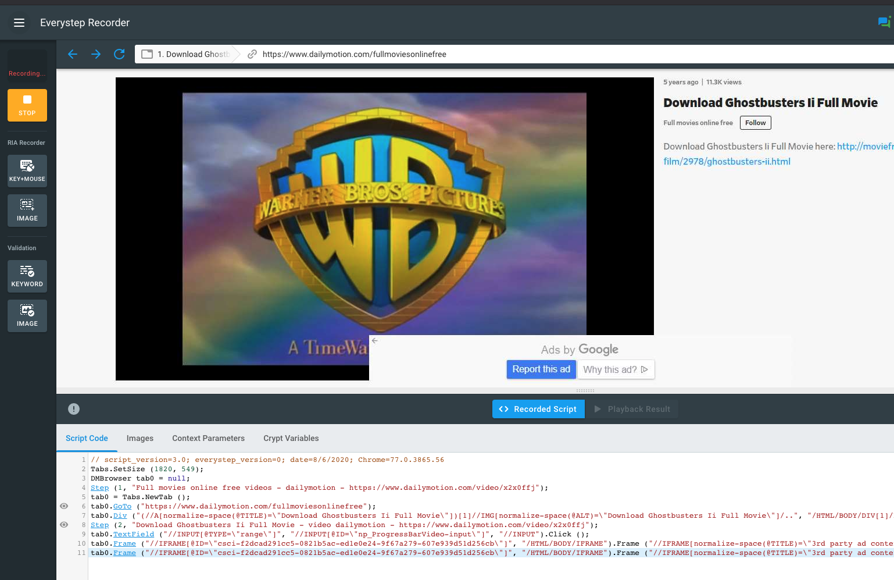Stop the recording
The image size is (894, 580).
click(27, 105)
